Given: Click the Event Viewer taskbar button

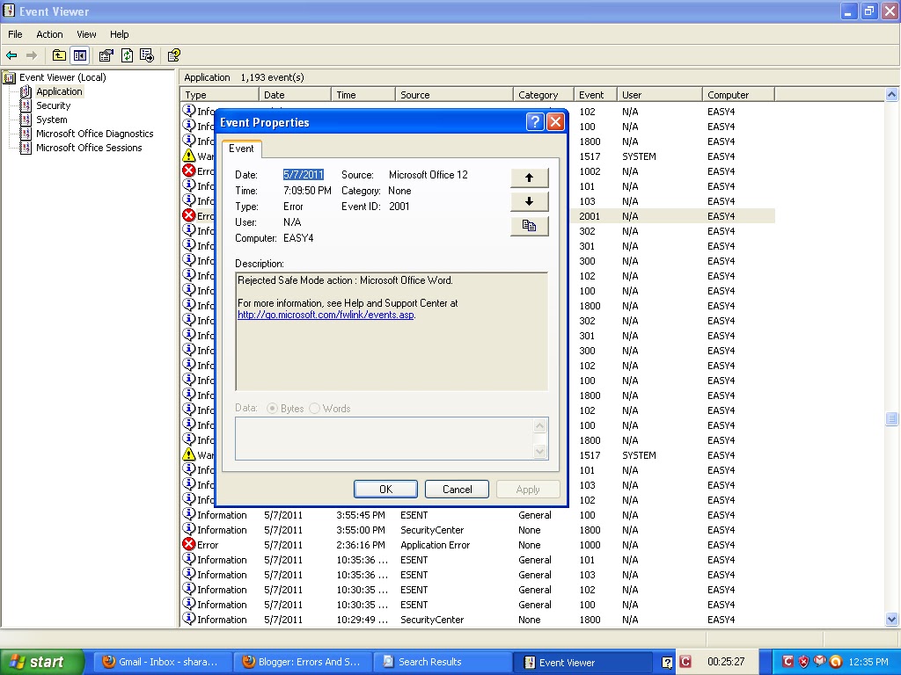Looking at the screenshot, I should click(582, 663).
